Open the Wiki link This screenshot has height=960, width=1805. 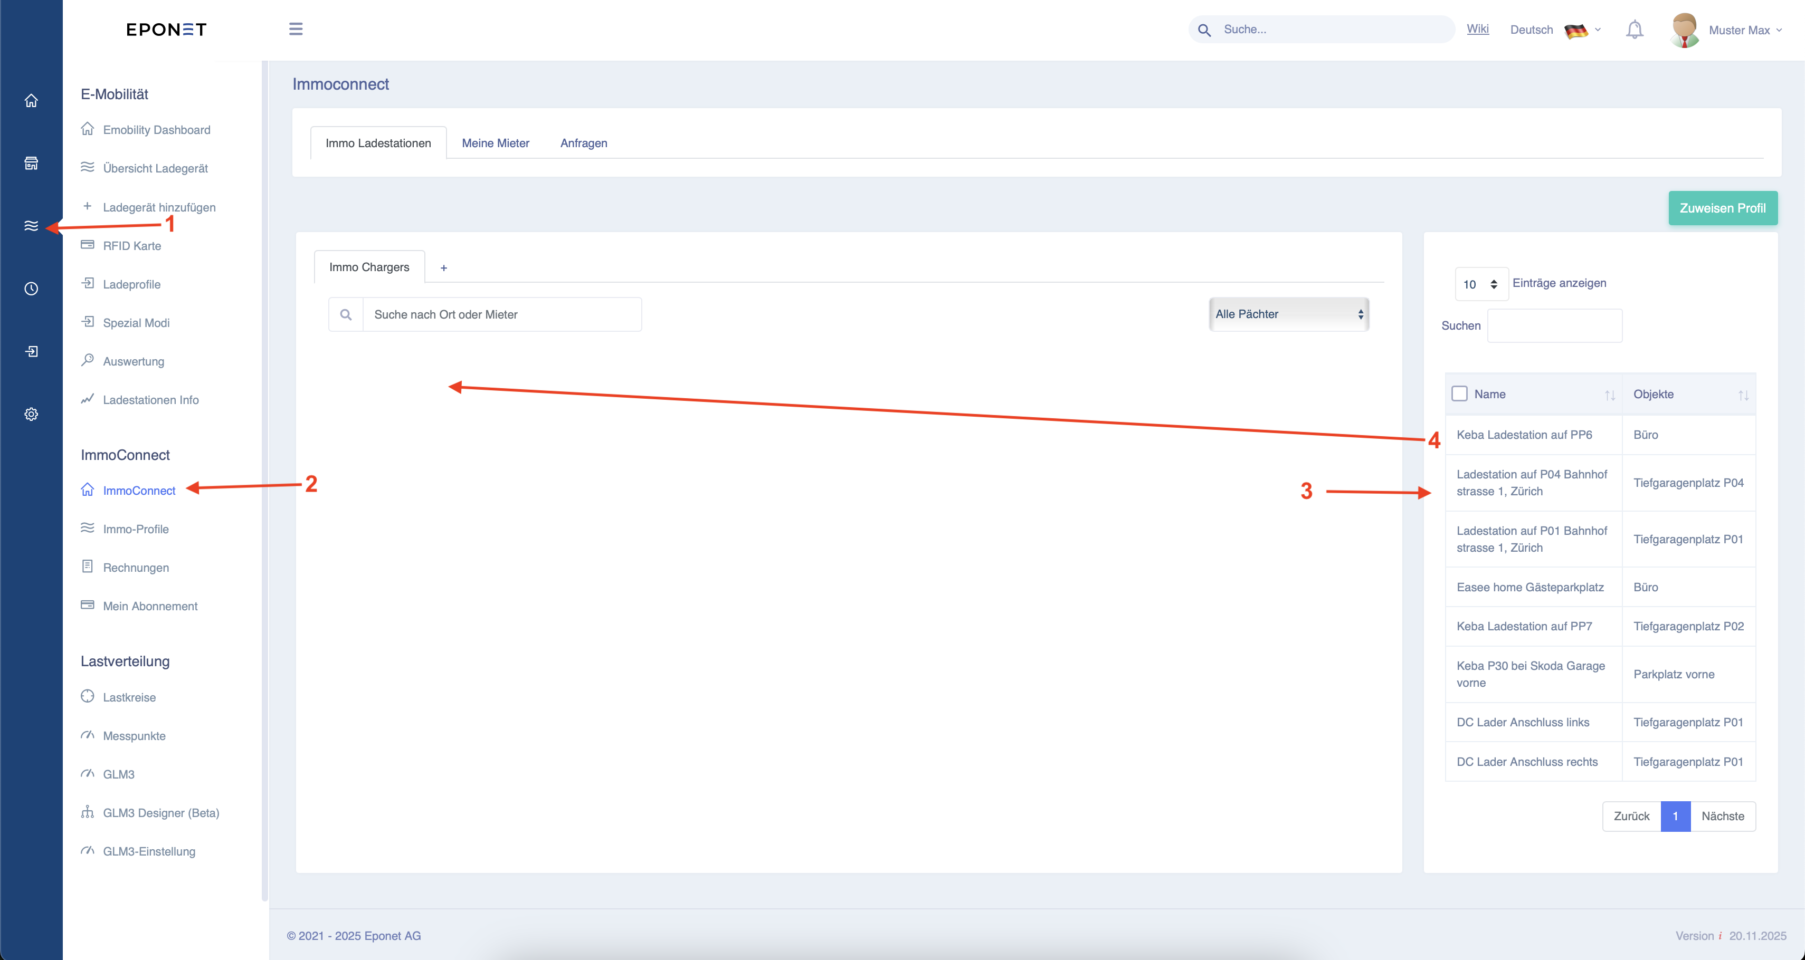pyautogui.click(x=1478, y=28)
